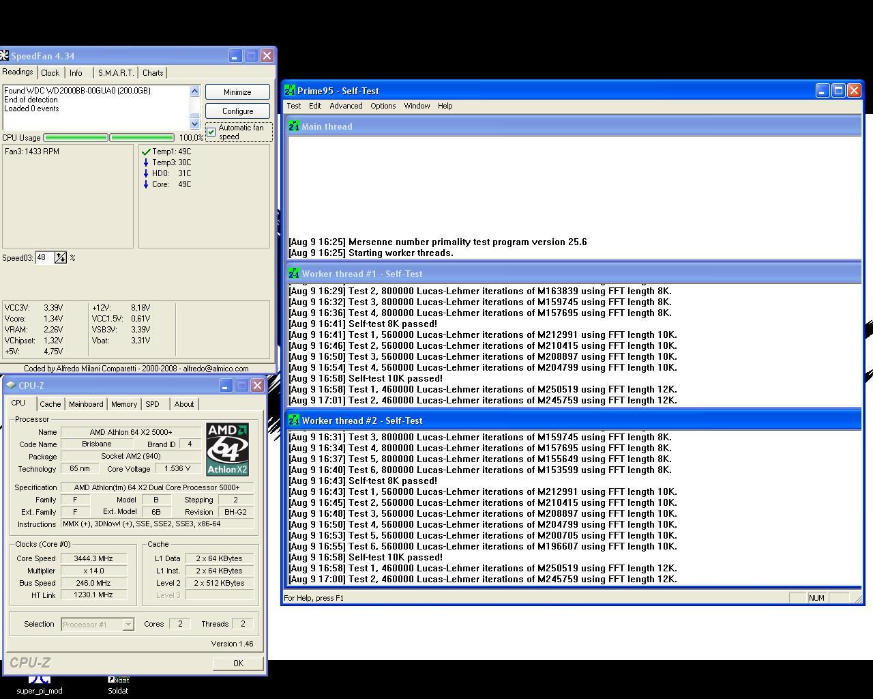873x699 pixels.
Task: Click the CPU-Z title bar icon
Action: tap(11, 385)
